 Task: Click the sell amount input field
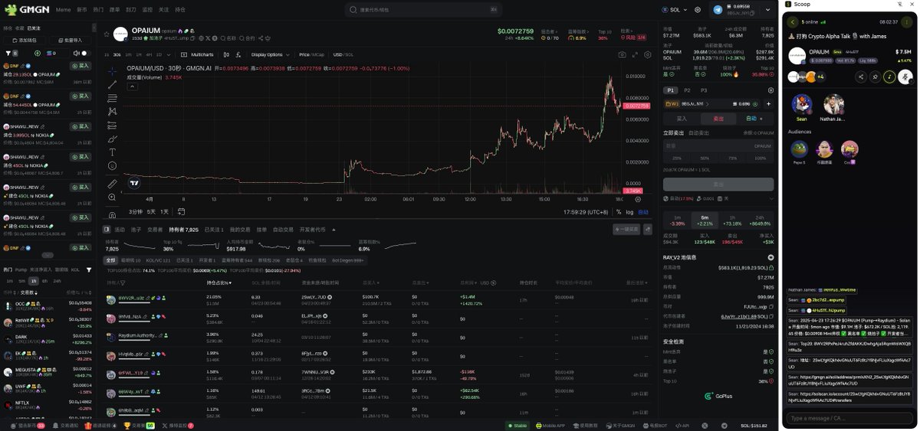718,145
